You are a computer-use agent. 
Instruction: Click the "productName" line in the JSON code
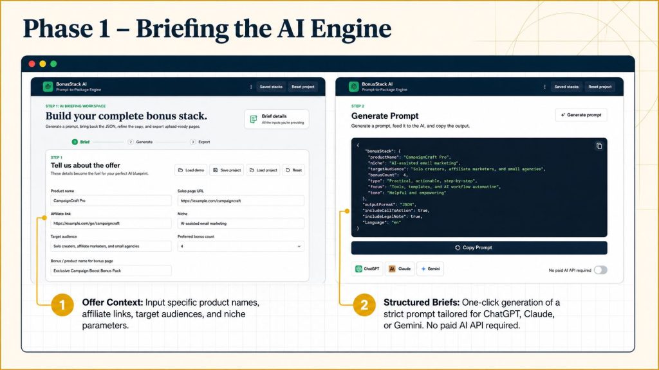[x=410, y=157]
